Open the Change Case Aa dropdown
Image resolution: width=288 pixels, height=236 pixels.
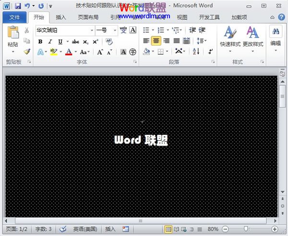pos(84,52)
